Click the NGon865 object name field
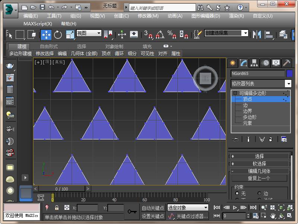The height and width of the screenshot is (224, 298). pos(258,73)
